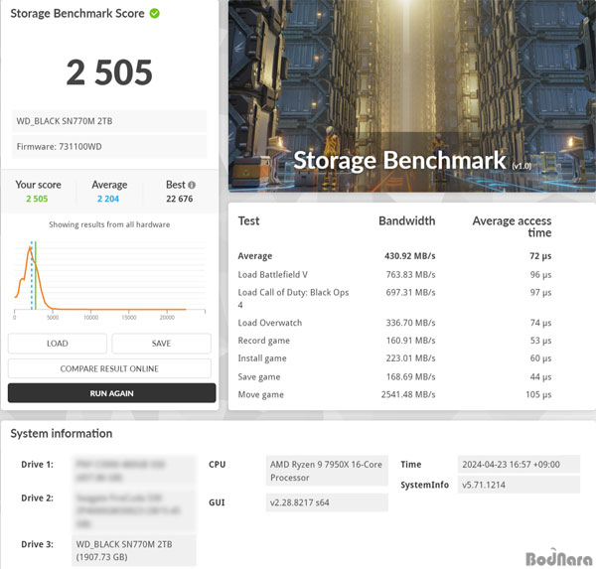Screen dimensions: 596x569
Task: Click Save game bandwidth 168.69 MB/s
Action: [411, 376]
